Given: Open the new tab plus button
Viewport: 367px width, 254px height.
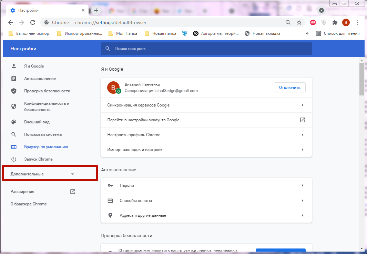Looking at the screenshot, I should (96, 10).
